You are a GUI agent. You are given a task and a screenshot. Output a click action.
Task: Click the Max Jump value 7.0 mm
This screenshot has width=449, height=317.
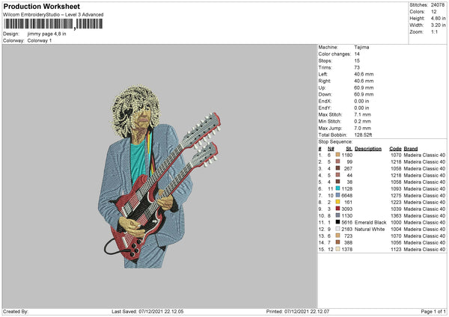362,128
